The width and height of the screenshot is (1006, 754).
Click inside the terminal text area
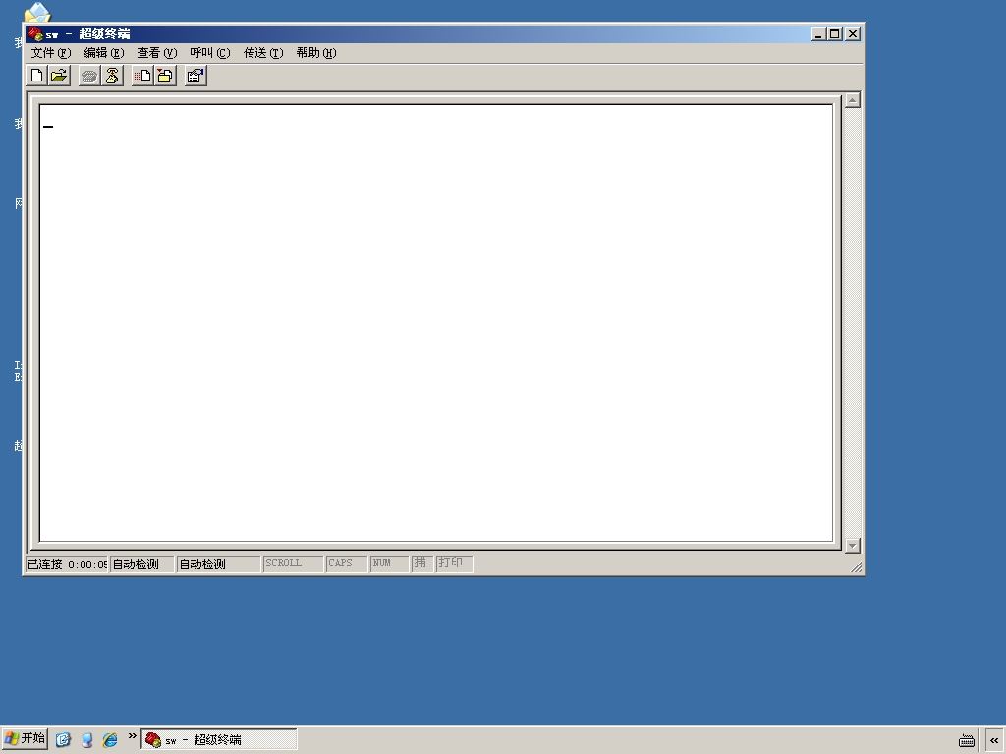436,323
